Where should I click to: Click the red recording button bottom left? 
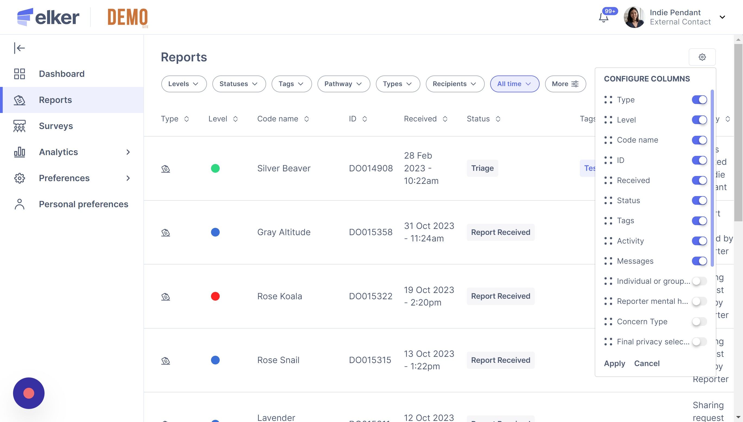click(29, 393)
